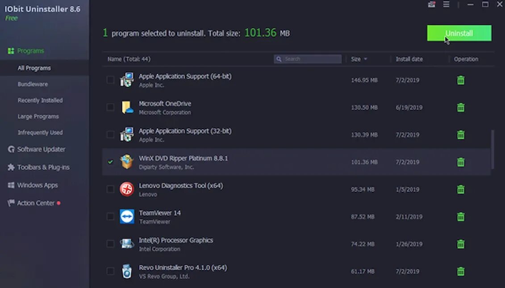Viewport: 505px width, 288px height.
Task: Click the Toolbars & Plug-ins puzzle icon
Action: click(x=11, y=167)
